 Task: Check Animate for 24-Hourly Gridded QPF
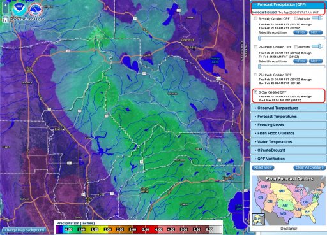tap(296, 46)
